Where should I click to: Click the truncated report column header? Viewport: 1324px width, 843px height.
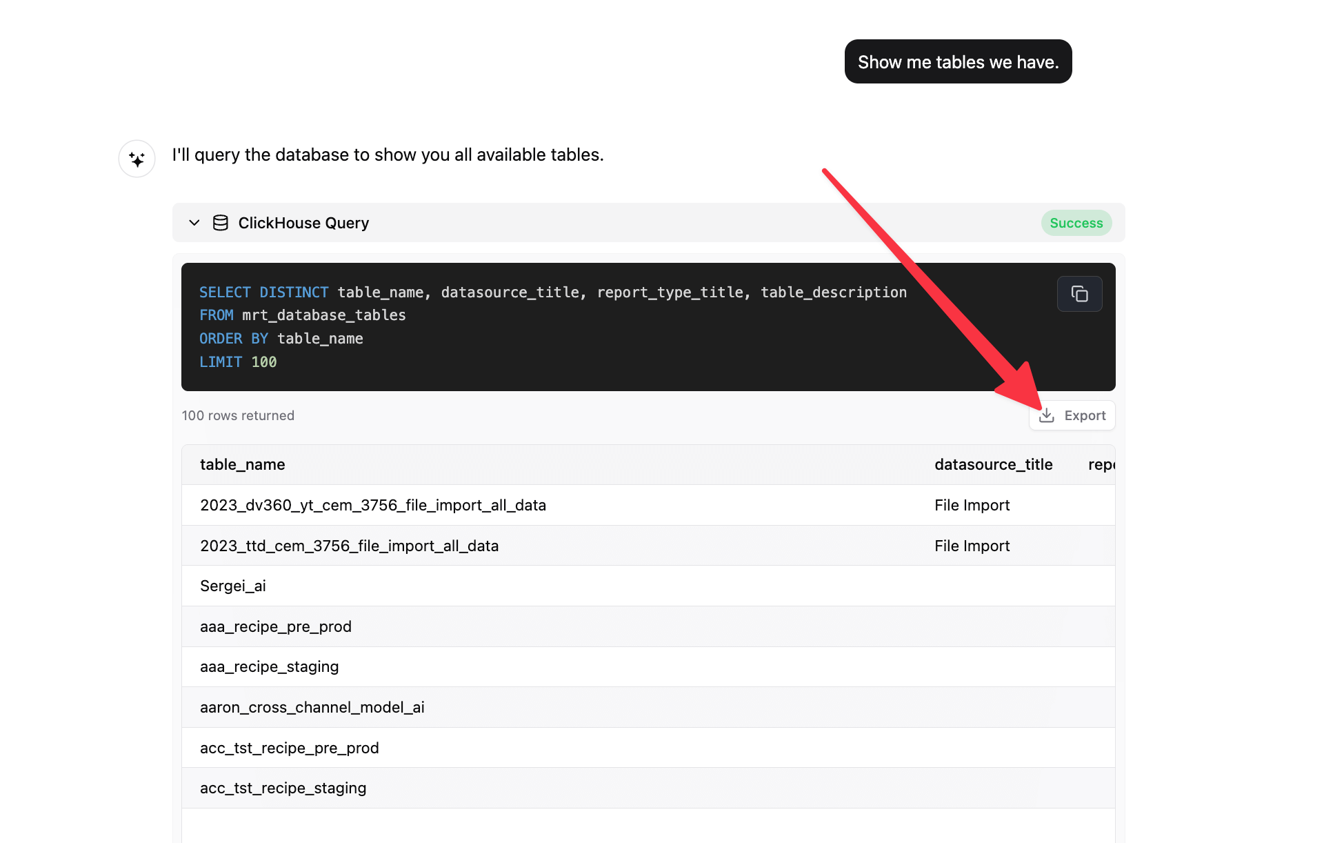[x=1101, y=464]
